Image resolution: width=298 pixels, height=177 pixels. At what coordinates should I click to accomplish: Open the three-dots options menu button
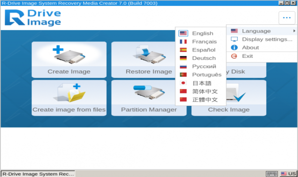287,18
